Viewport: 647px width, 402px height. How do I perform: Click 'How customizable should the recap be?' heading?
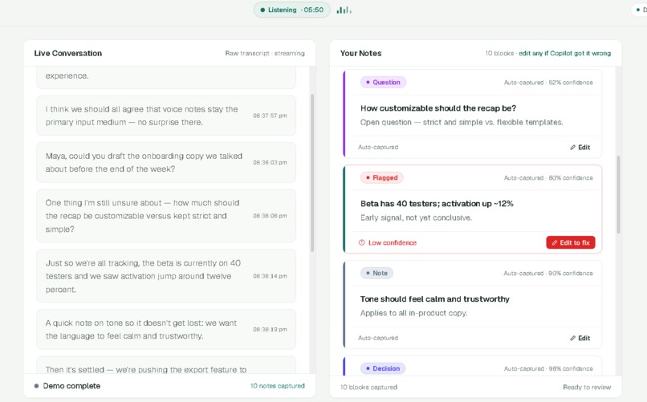coord(438,108)
